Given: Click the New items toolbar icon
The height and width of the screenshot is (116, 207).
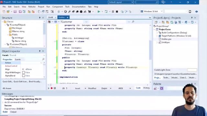Looking at the screenshot, I should point(4,12).
